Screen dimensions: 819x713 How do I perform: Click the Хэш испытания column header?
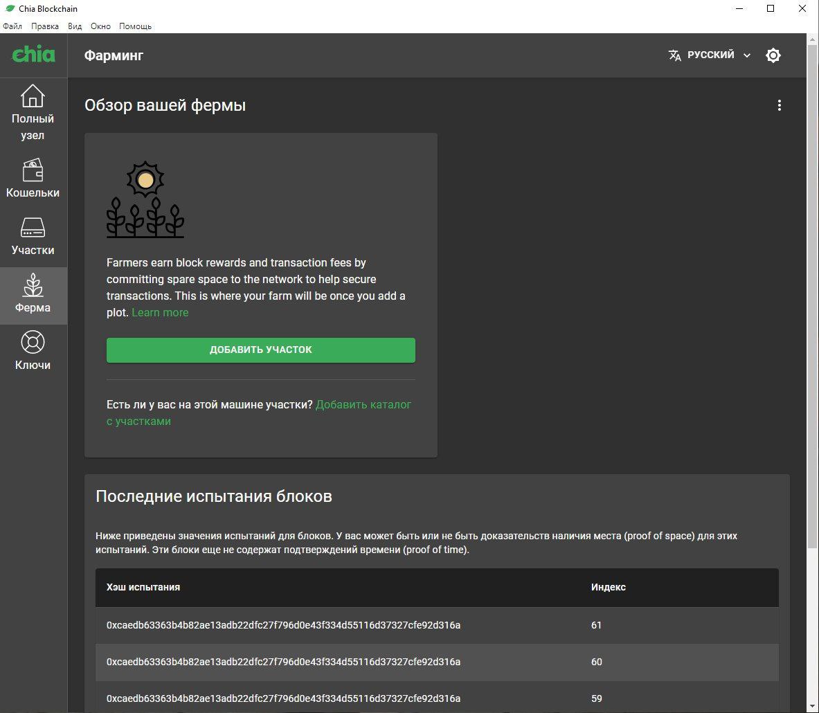point(143,587)
